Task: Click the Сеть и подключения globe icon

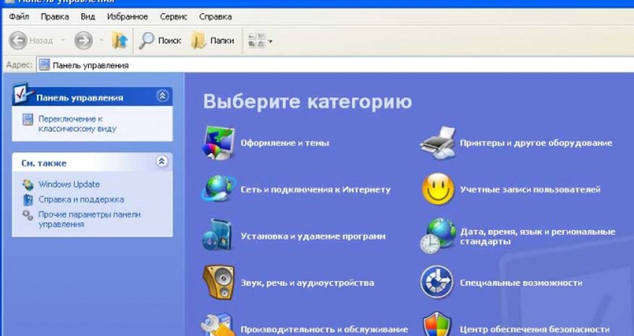Action: (219, 189)
